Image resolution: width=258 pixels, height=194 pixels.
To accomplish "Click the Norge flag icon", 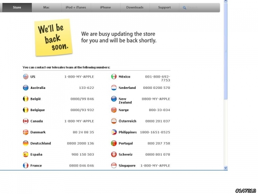I will pos(114,110).
